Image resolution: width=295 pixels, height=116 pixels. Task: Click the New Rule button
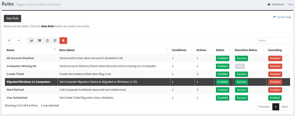click(x=12, y=18)
